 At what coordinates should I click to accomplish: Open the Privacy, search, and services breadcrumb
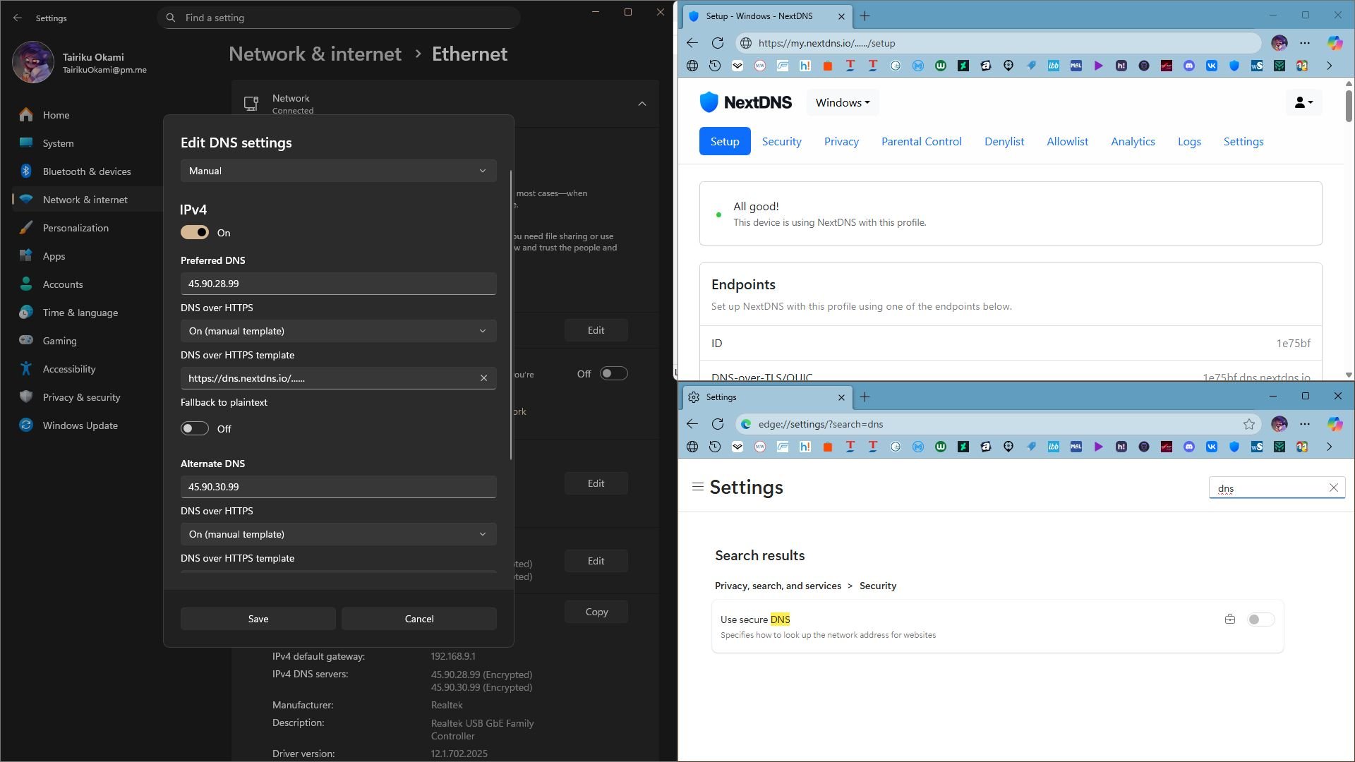[778, 586]
